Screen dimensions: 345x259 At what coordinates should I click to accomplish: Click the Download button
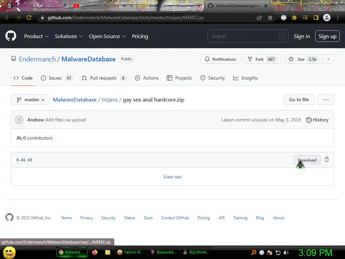(307, 160)
